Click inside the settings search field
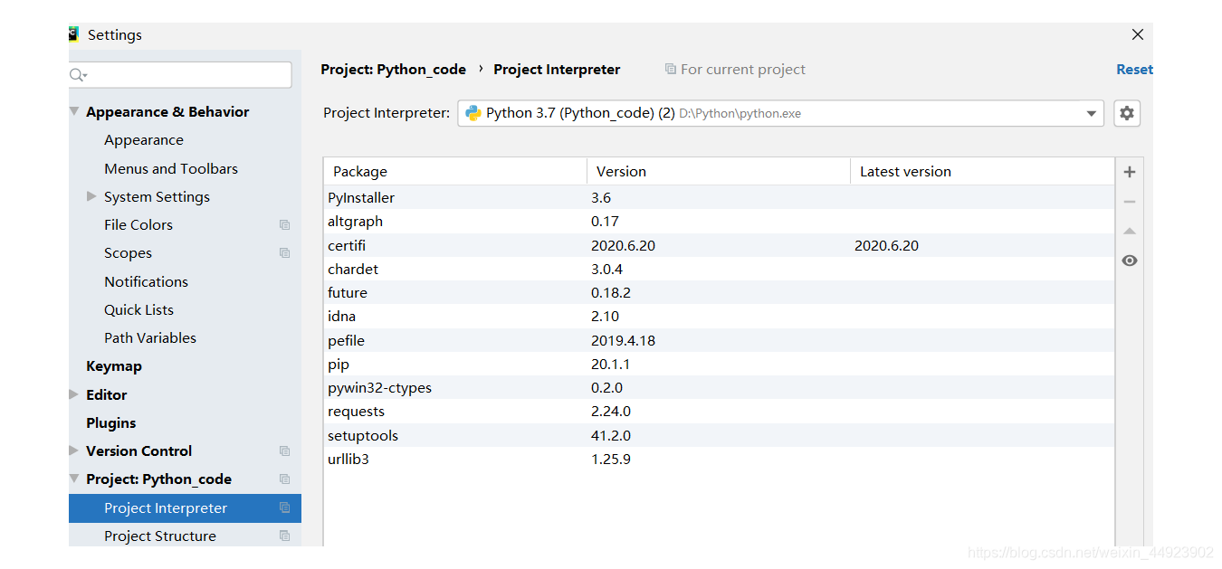Image resolution: width=1222 pixels, height=569 pixels. click(181, 74)
